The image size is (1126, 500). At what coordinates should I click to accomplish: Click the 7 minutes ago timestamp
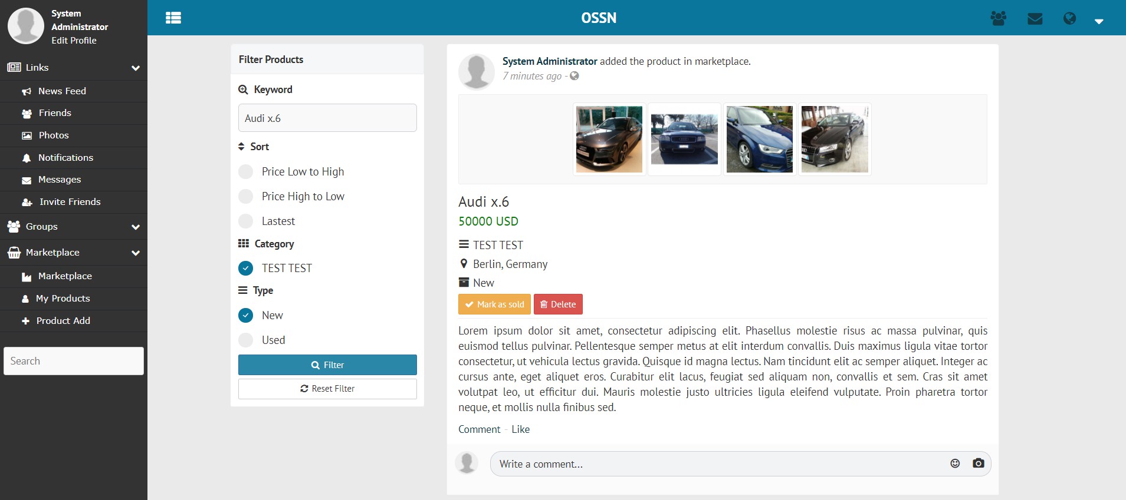532,76
